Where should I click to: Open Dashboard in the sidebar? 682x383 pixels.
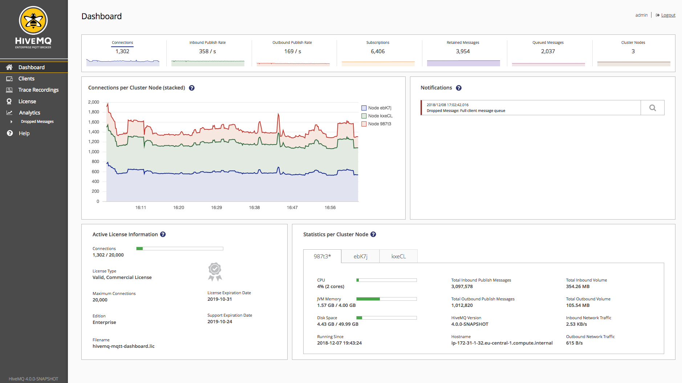(34, 67)
